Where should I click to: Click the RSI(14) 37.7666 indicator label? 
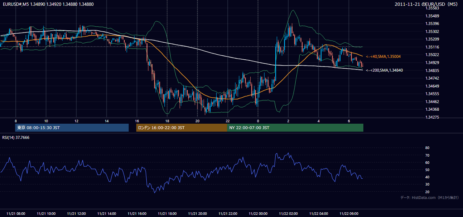click(16, 137)
